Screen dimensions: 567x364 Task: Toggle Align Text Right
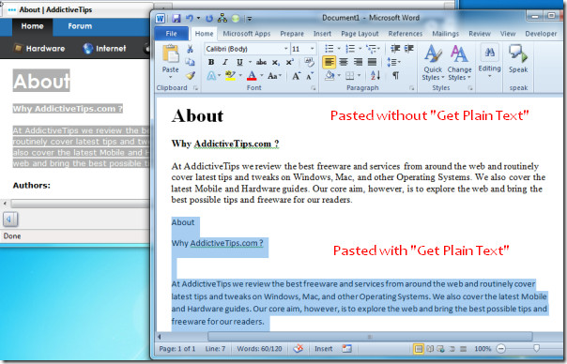click(x=358, y=62)
